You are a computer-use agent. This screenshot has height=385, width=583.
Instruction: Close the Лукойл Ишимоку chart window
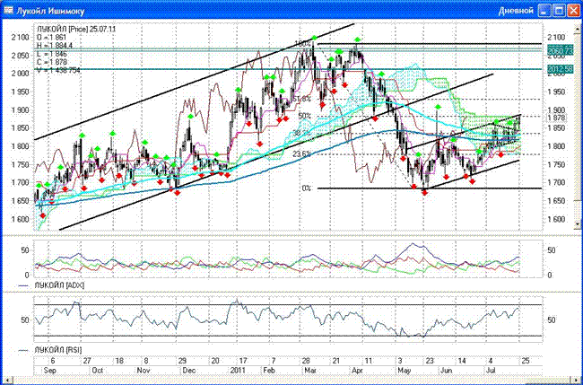point(573,11)
